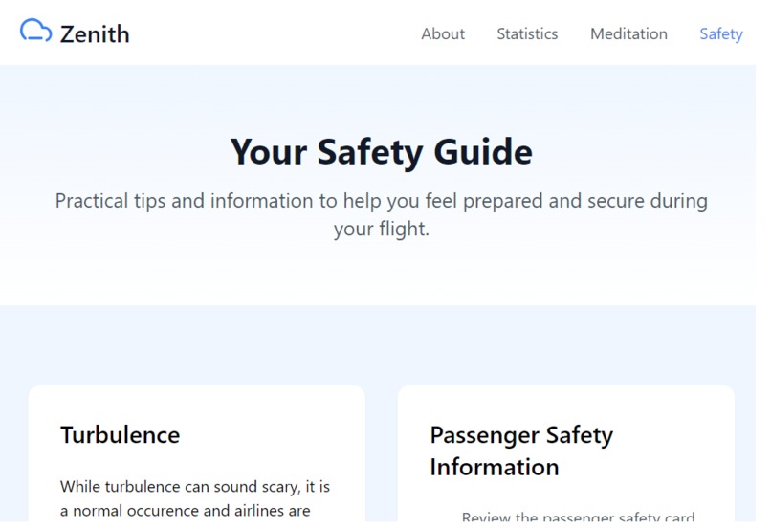Open the Meditation section
This screenshot has height=528, width=771.
[628, 33]
